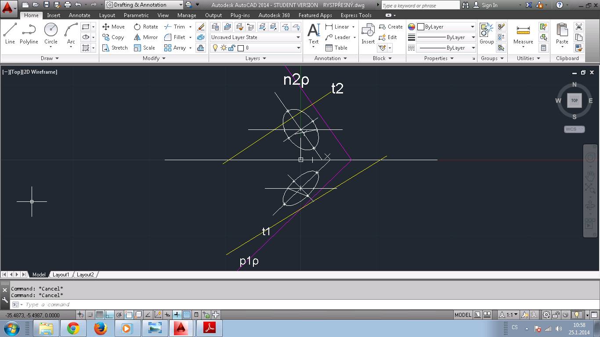
Task: Open the Express Tools tab
Action: click(356, 15)
